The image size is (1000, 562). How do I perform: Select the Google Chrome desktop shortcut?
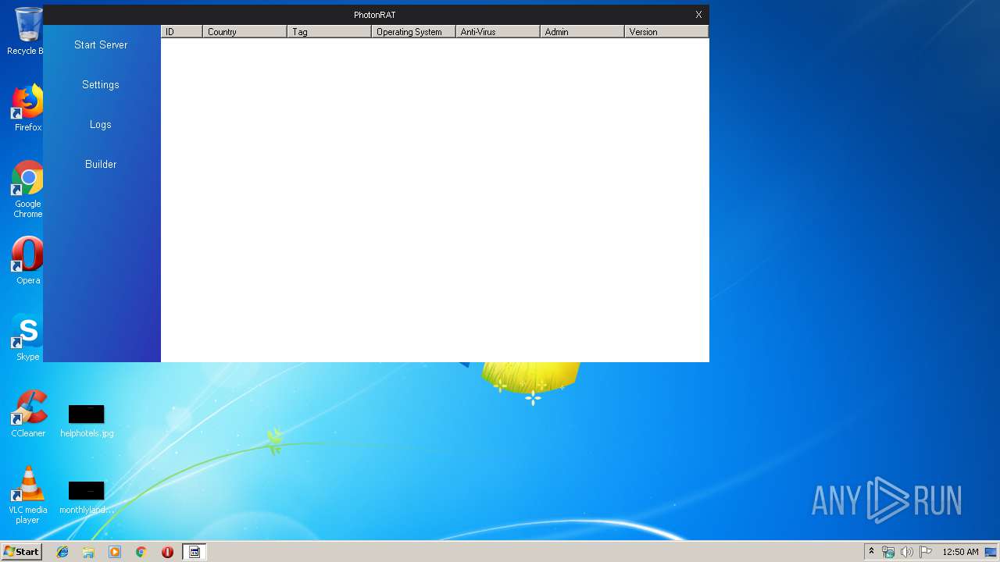[x=27, y=190]
